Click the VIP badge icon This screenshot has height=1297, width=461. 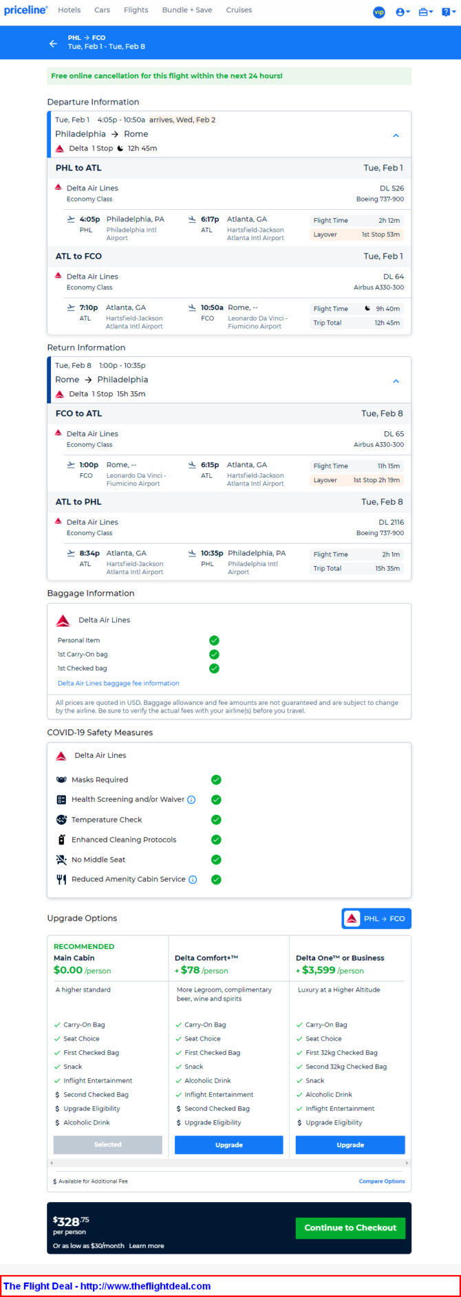379,12
